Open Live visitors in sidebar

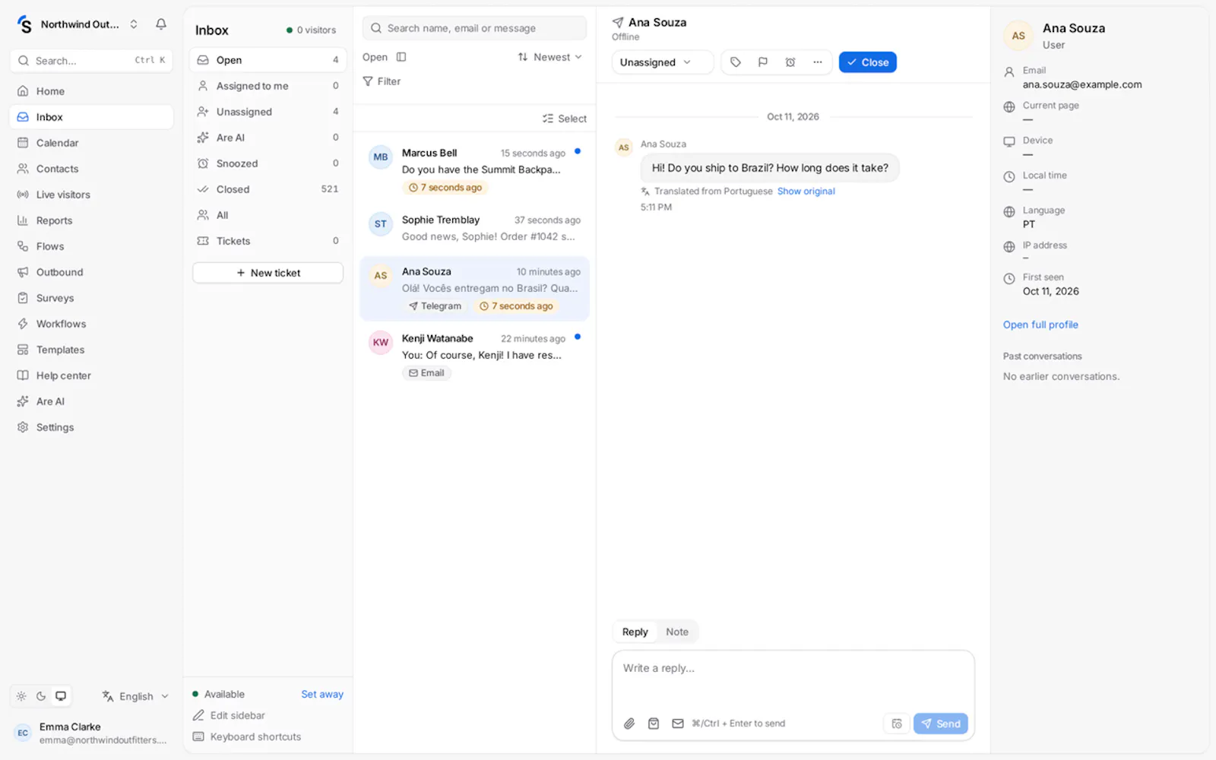click(x=91, y=195)
